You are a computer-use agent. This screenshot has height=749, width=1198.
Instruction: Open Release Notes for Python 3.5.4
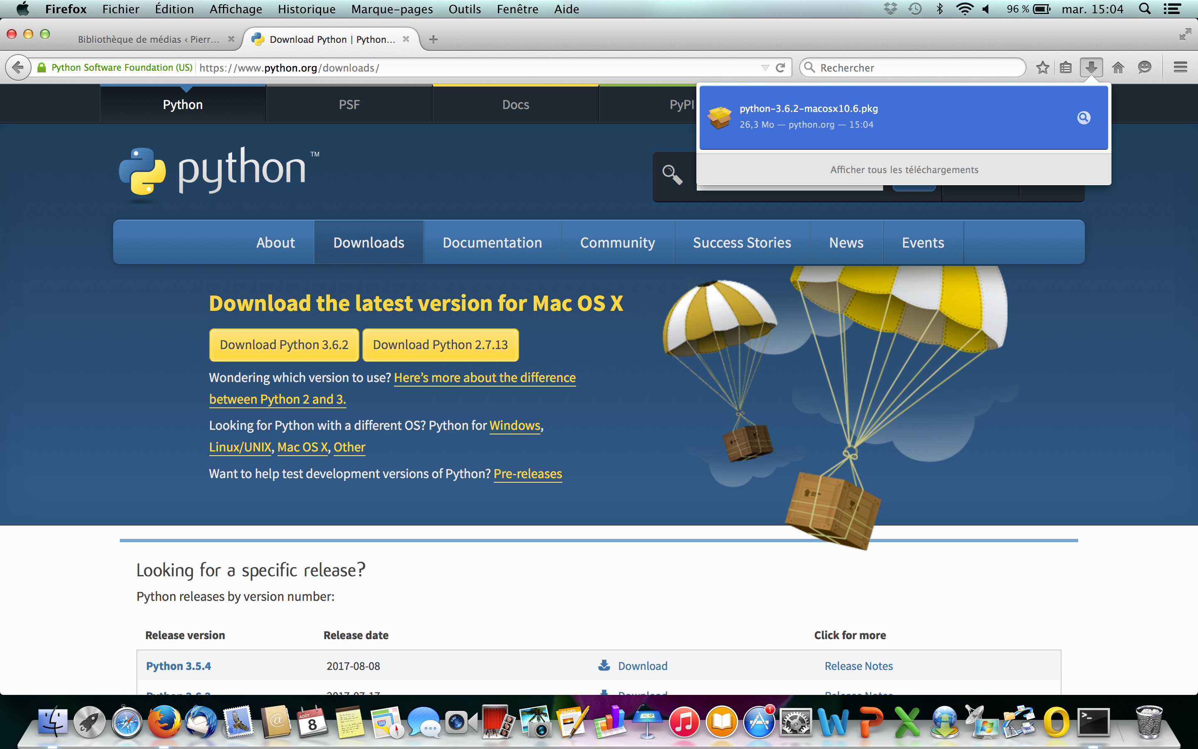859,666
